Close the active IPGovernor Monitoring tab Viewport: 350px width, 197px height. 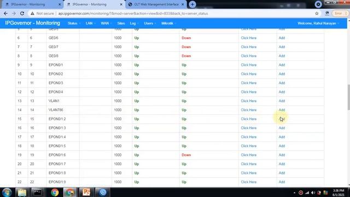[121, 4]
